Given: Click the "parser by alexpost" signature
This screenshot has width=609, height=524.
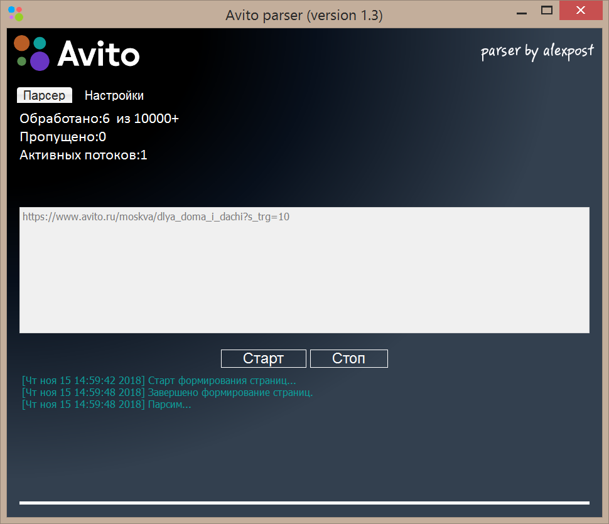Looking at the screenshot, I should [x=537, y=51].
